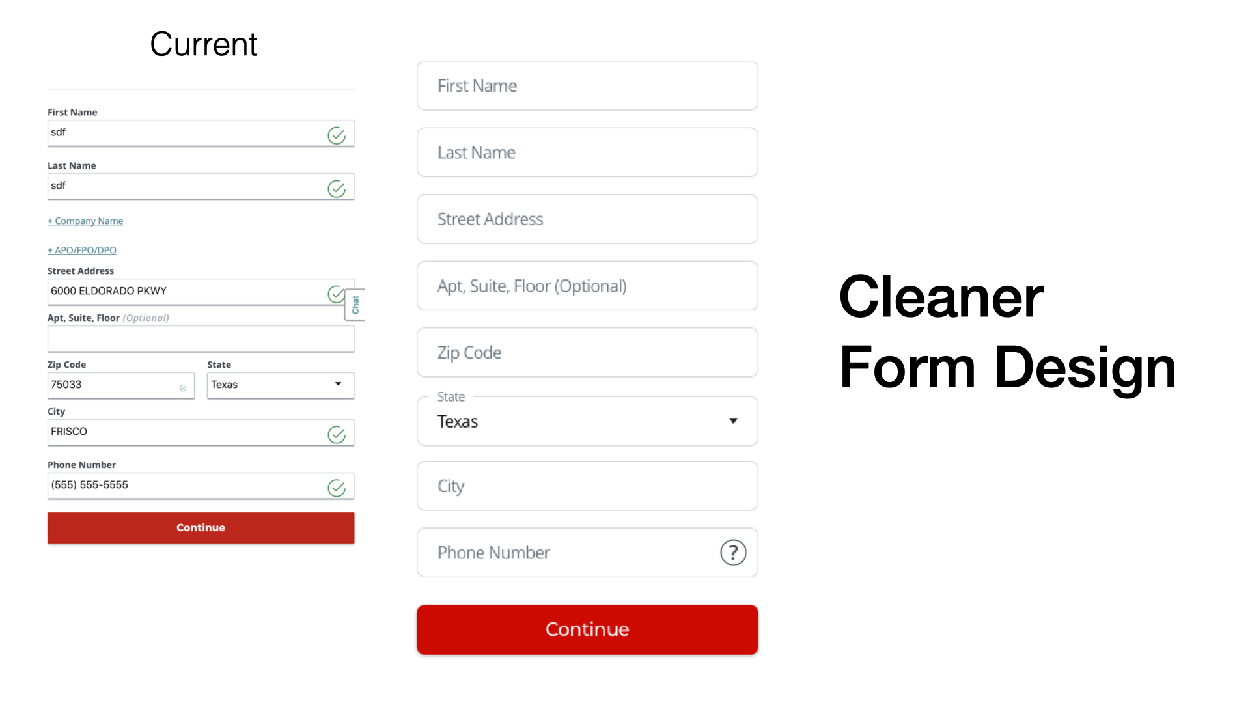
Task: Toggle the APO/FPO/DPO address option
Action: point(81,250)
